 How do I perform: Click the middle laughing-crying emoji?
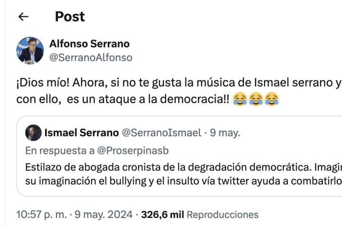[256, 99]
